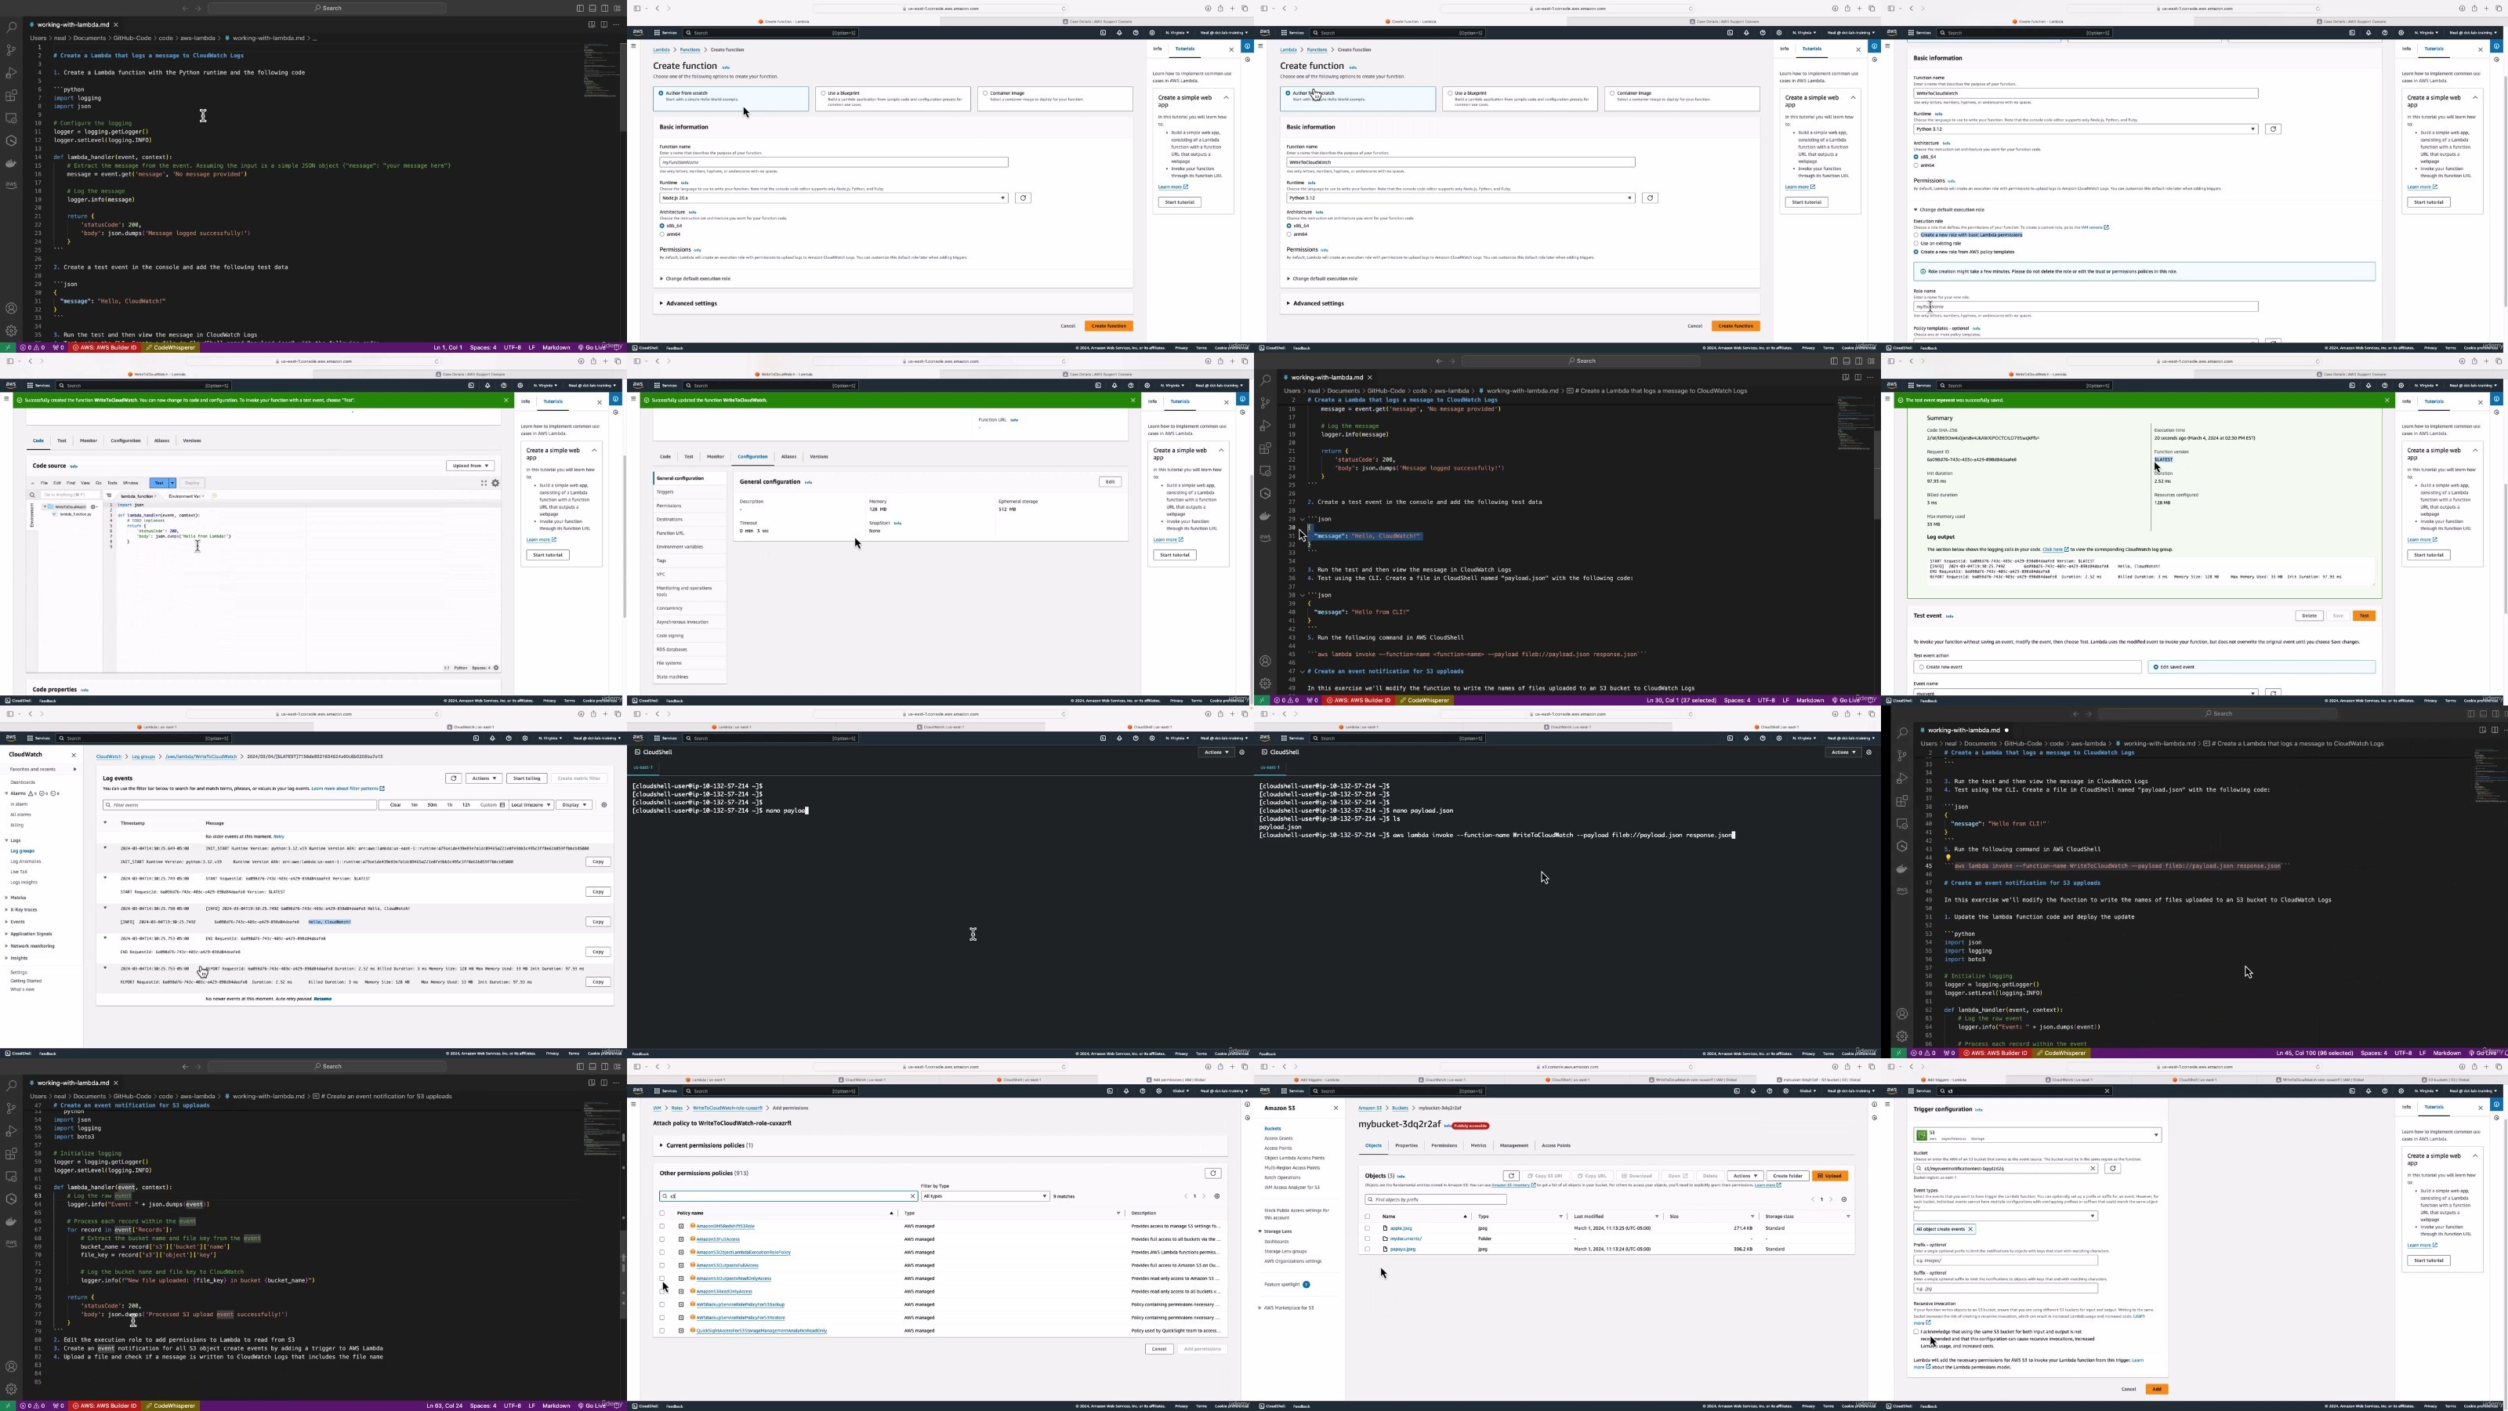The width and height of the screenshot is (2508, 1411).
Task: Click the orange Upload button
Action: 1829,1175
